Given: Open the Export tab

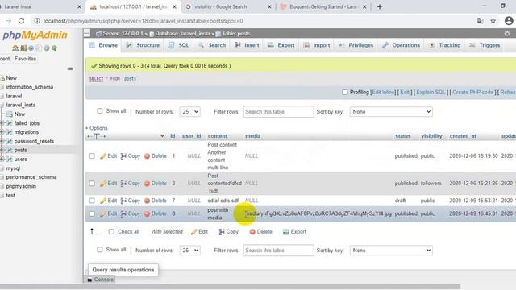Looking at the screenshot, I should pos(281,45).
